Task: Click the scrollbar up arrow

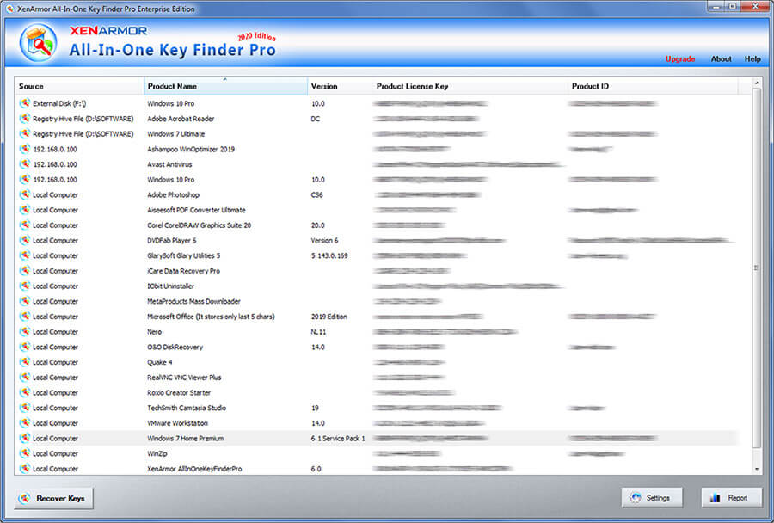Action: (x=758, y=83)
